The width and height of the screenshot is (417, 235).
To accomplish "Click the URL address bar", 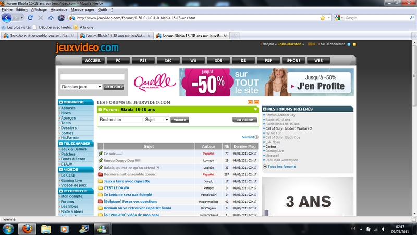I will (x=197, y=18).
